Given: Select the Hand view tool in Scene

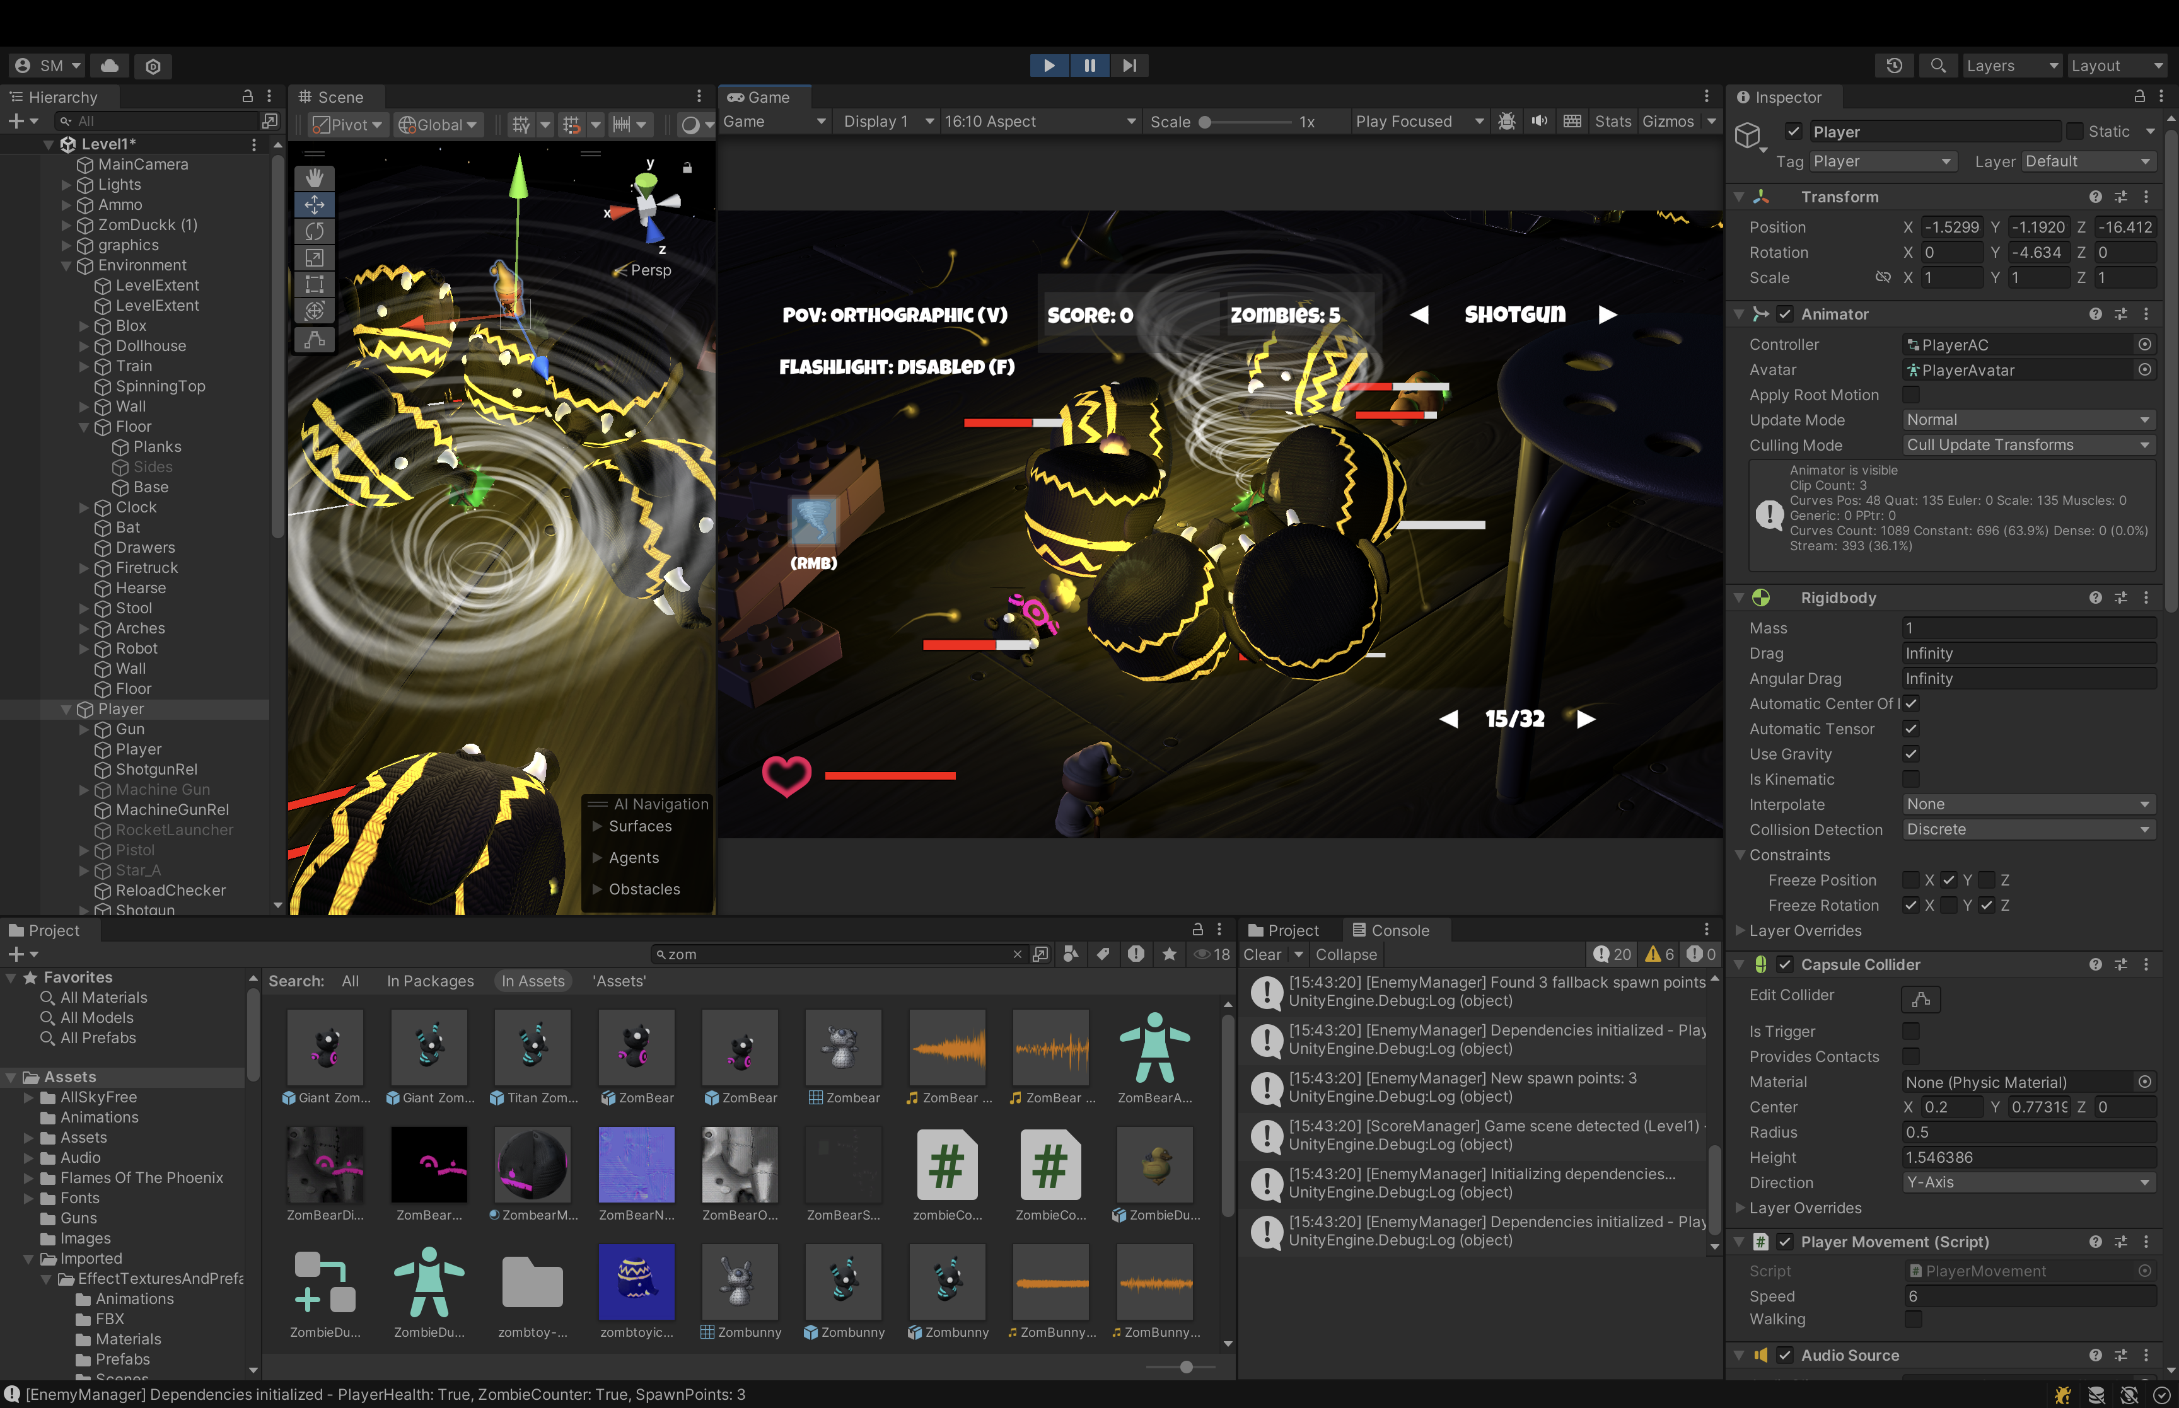Looking at the screenshot, I should (315, 177).
